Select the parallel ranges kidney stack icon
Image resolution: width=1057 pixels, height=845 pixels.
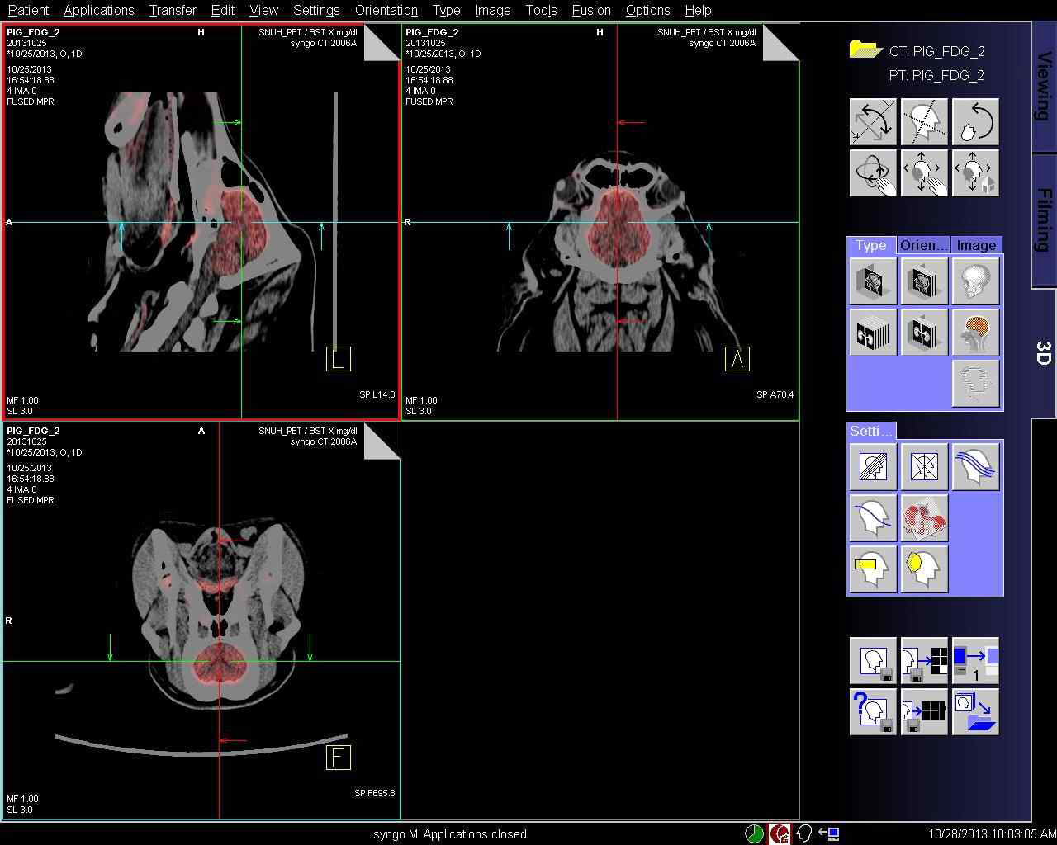point(873,333)
